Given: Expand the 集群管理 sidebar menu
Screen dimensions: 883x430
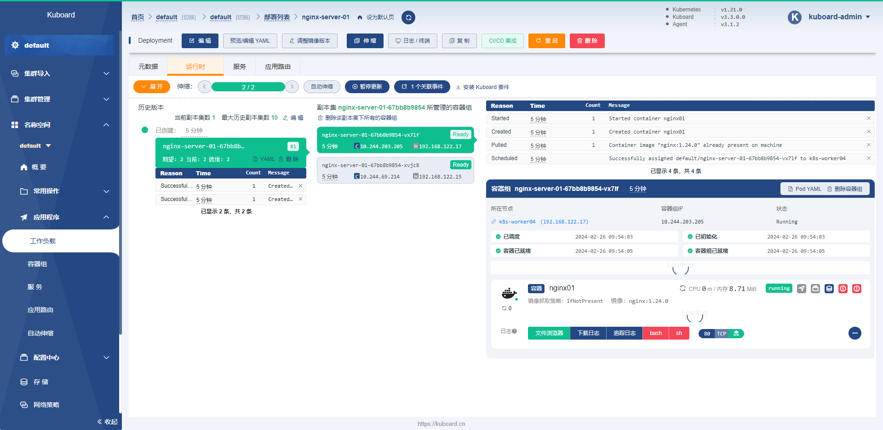Looking at the screenshot, I should [106, 99].
